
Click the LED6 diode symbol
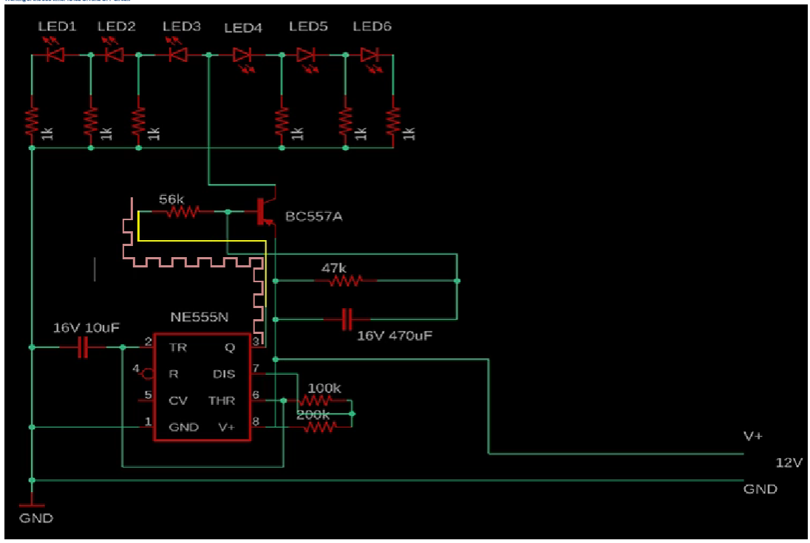[369, 55]
